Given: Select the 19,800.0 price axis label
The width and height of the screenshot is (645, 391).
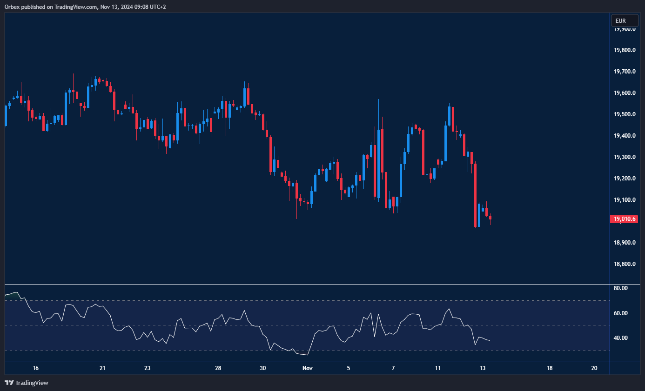Looking at the screenshot, I should tap(625, 50).
